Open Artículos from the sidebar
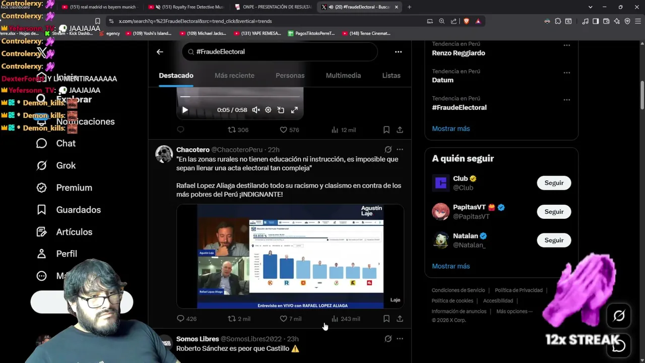This screenshot has width=645, height=363. click(x=64, y=232)
